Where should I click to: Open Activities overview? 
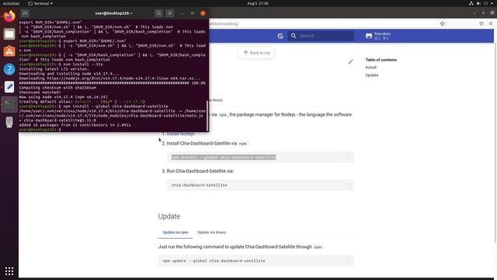[11, 3]
